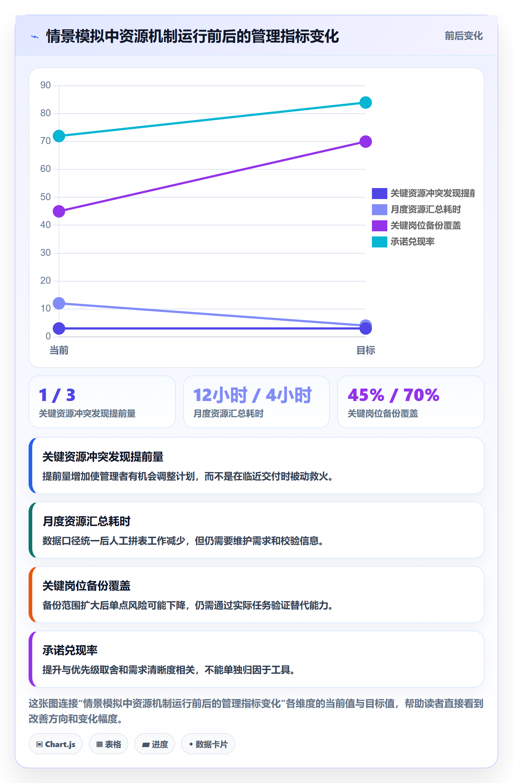Click purple data point at 当前 near 45

(59, 211)
